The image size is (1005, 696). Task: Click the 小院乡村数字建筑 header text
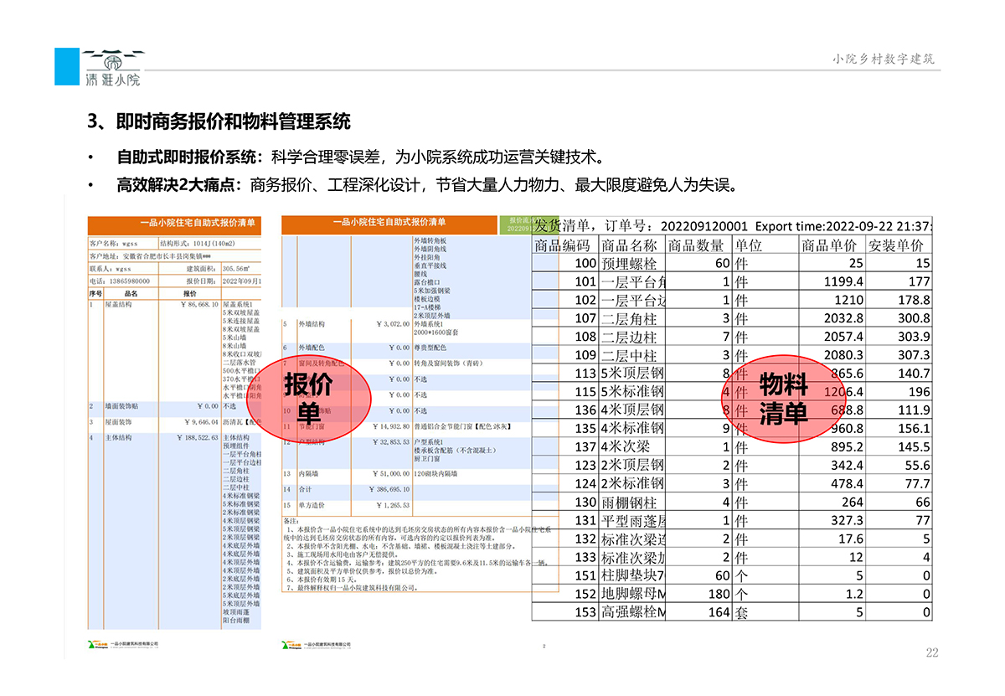[x=884, y=59]
